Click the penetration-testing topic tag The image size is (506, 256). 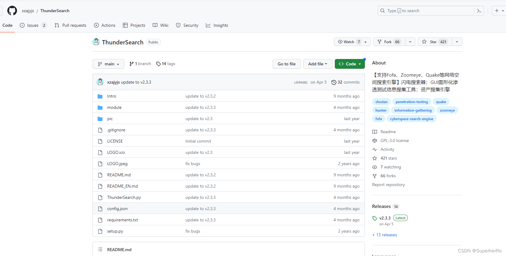pyautogui.click(x=412, y=102)
